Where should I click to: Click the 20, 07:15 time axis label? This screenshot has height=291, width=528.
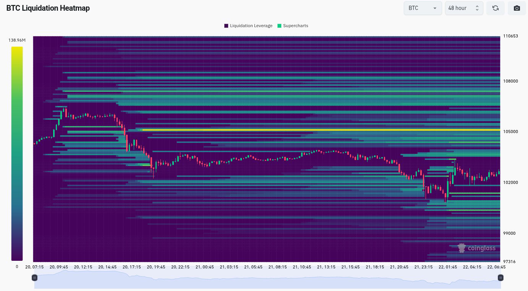click(x=34, y=267)
